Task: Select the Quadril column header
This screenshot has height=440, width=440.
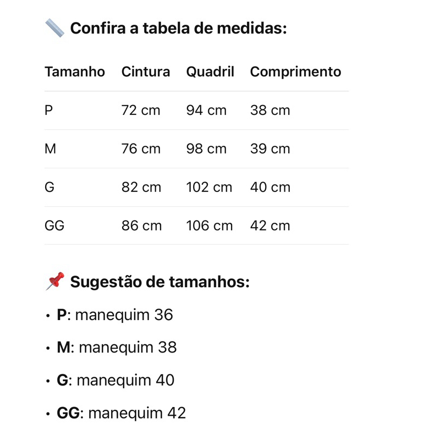Action: pos(210,72)
